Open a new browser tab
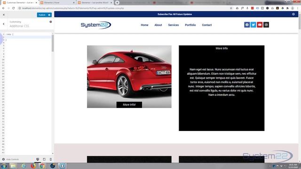Viewport: 301px width, 169px height. click(117, 3)
